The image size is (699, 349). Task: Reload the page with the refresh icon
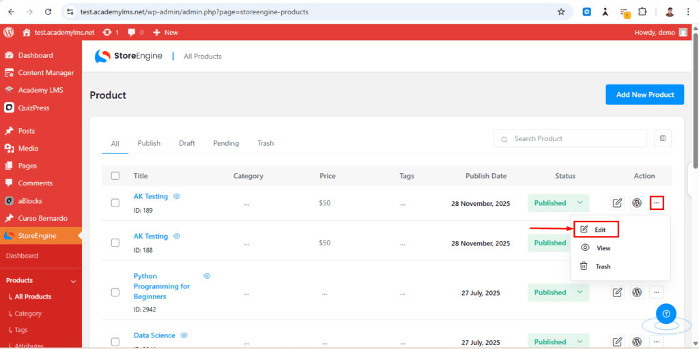pos(48,12)
